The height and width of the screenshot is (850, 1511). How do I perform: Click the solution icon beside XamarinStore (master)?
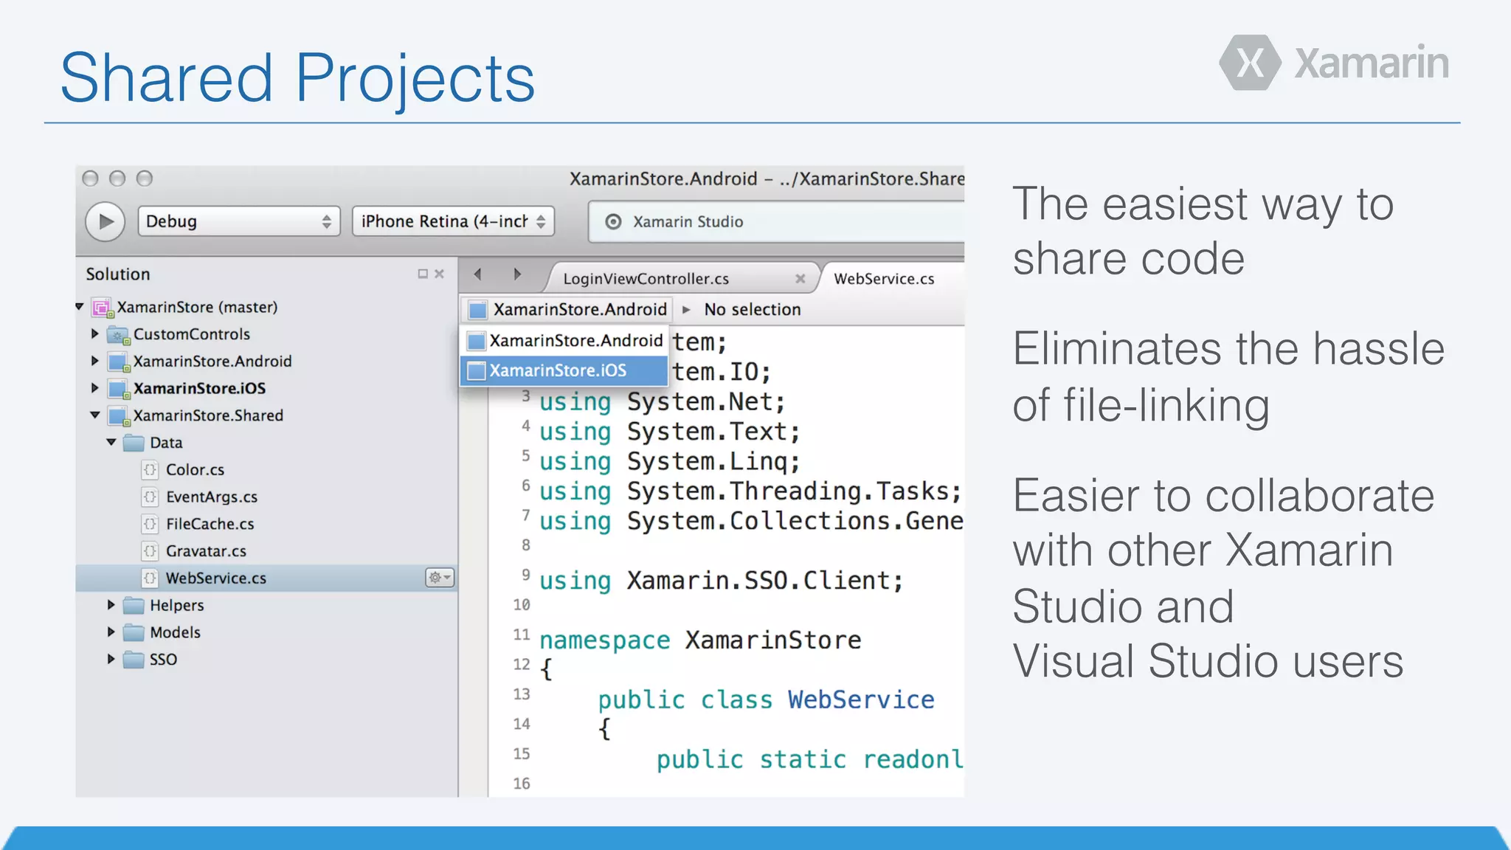pyautogui.click(x=102, y=308)
